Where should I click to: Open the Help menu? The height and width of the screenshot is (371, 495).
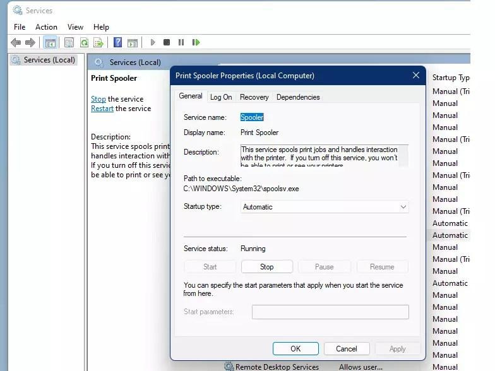[101, 27]
